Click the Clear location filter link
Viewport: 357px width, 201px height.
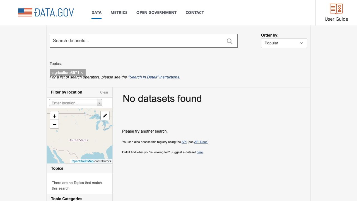tap(104, 92)
